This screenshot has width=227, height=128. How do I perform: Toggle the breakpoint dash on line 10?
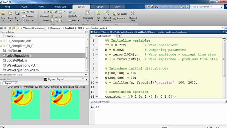96,82
